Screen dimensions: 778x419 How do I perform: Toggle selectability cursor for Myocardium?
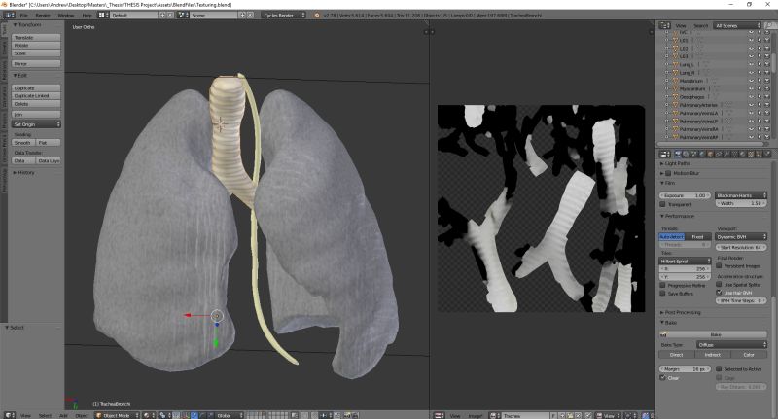[x=760, y=88]
